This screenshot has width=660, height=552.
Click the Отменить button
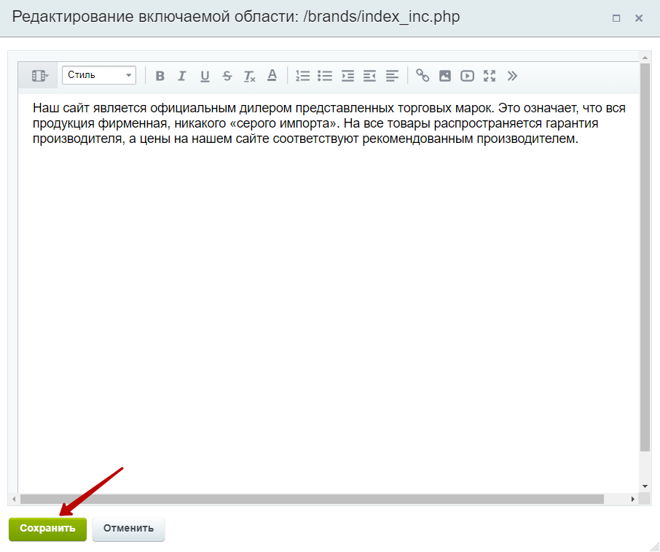128,529
